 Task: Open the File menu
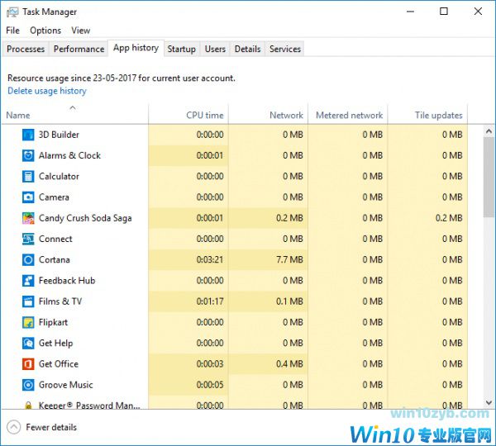click(12, 31)
